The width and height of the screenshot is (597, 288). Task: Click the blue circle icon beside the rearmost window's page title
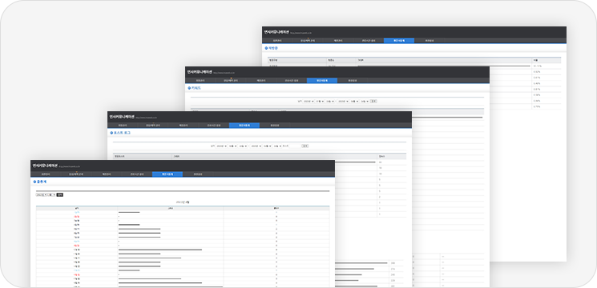[x=266, y=48]
